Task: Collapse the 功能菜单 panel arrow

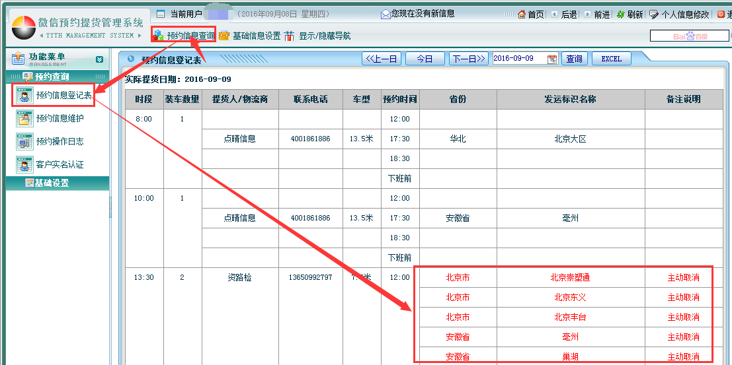Action: tap(99, 59)
